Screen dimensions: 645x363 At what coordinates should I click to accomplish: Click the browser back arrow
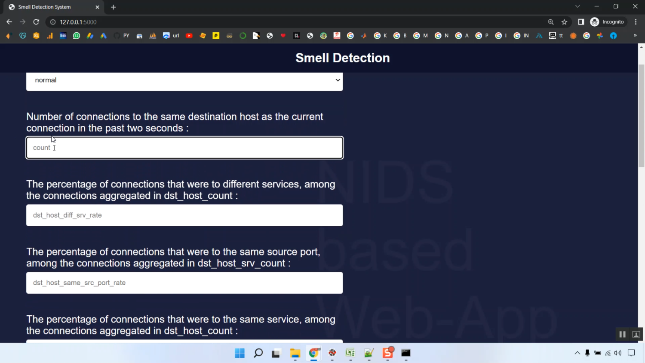click(x=9, y=22)
